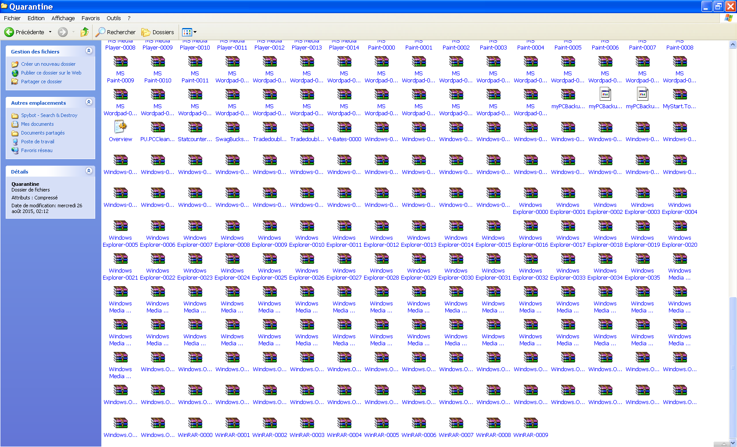Click the file name Windows Explorer-0033
This screenshot has width=737, height=447.
(568, 274)
